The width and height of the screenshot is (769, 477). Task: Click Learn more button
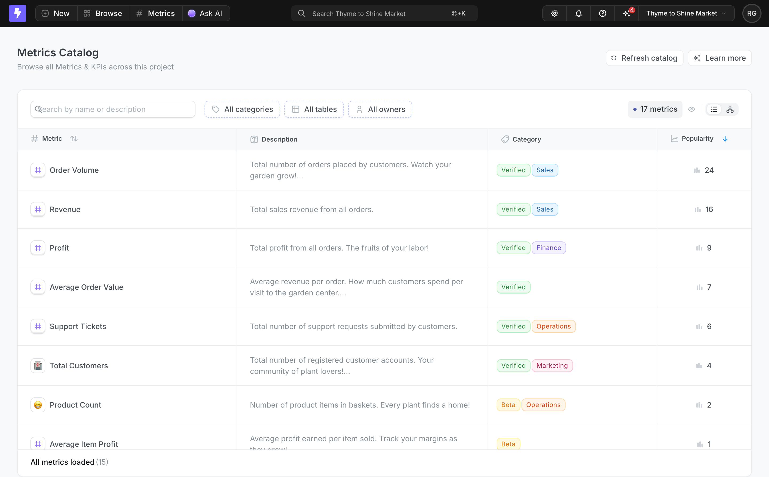tap(720, 58)
